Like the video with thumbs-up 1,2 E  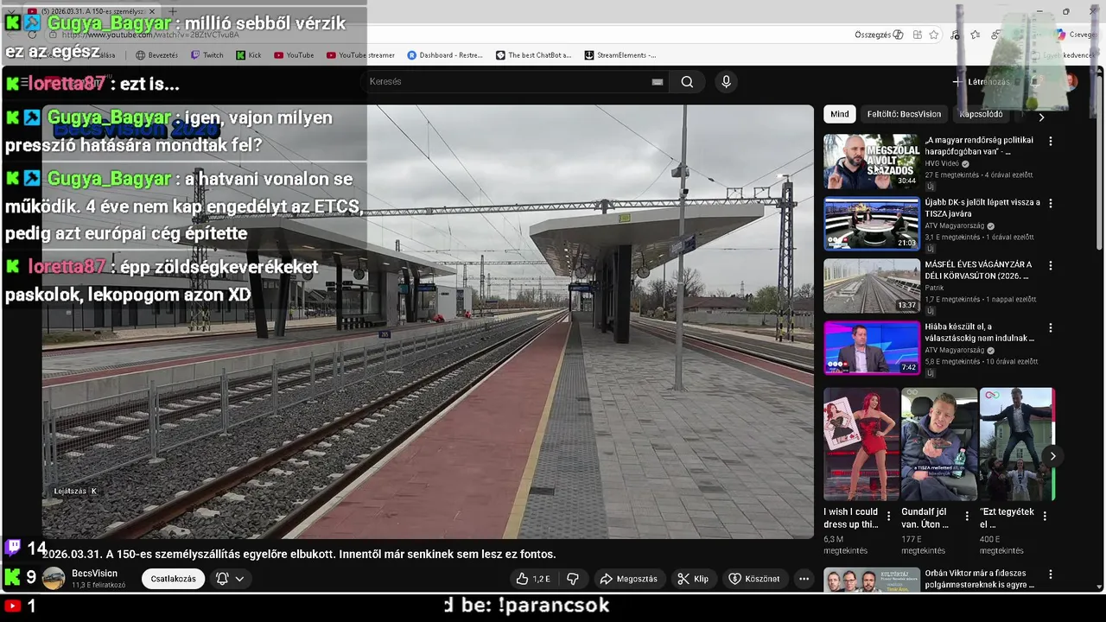coord(533,579)
